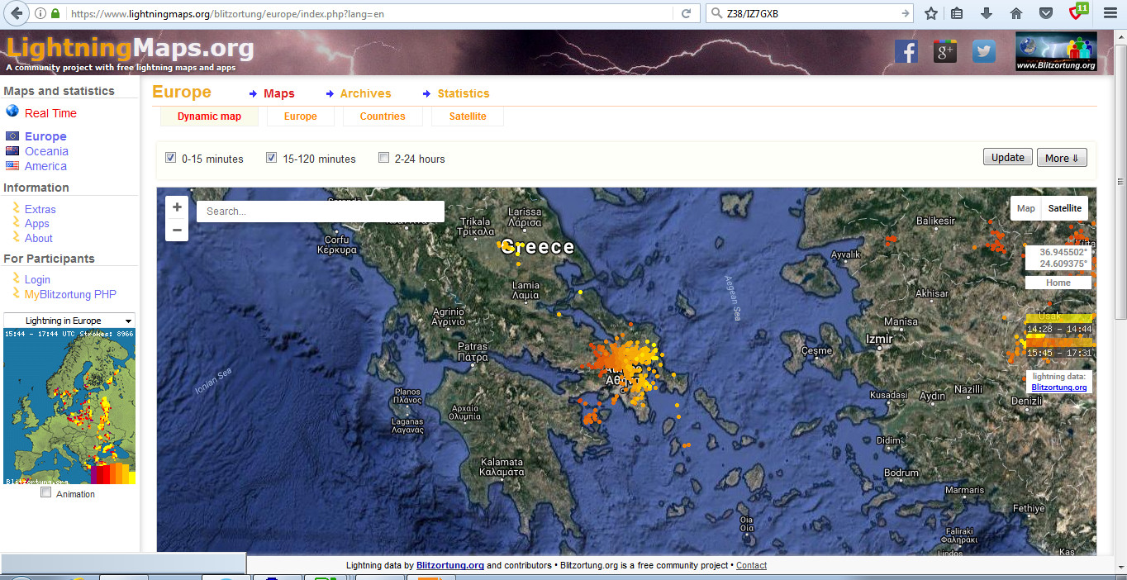Select the Countries tab

pyautogui.click(x=383, y=116)
